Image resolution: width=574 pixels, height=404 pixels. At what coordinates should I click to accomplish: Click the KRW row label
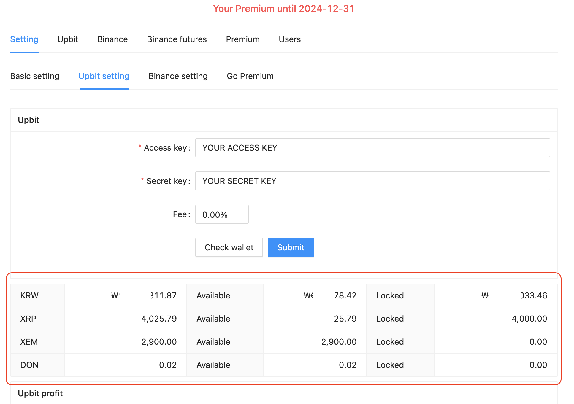[29, 295]
